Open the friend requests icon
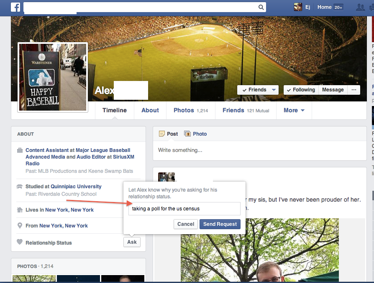The height and width of the screenshot is (283, 374). 360,8
